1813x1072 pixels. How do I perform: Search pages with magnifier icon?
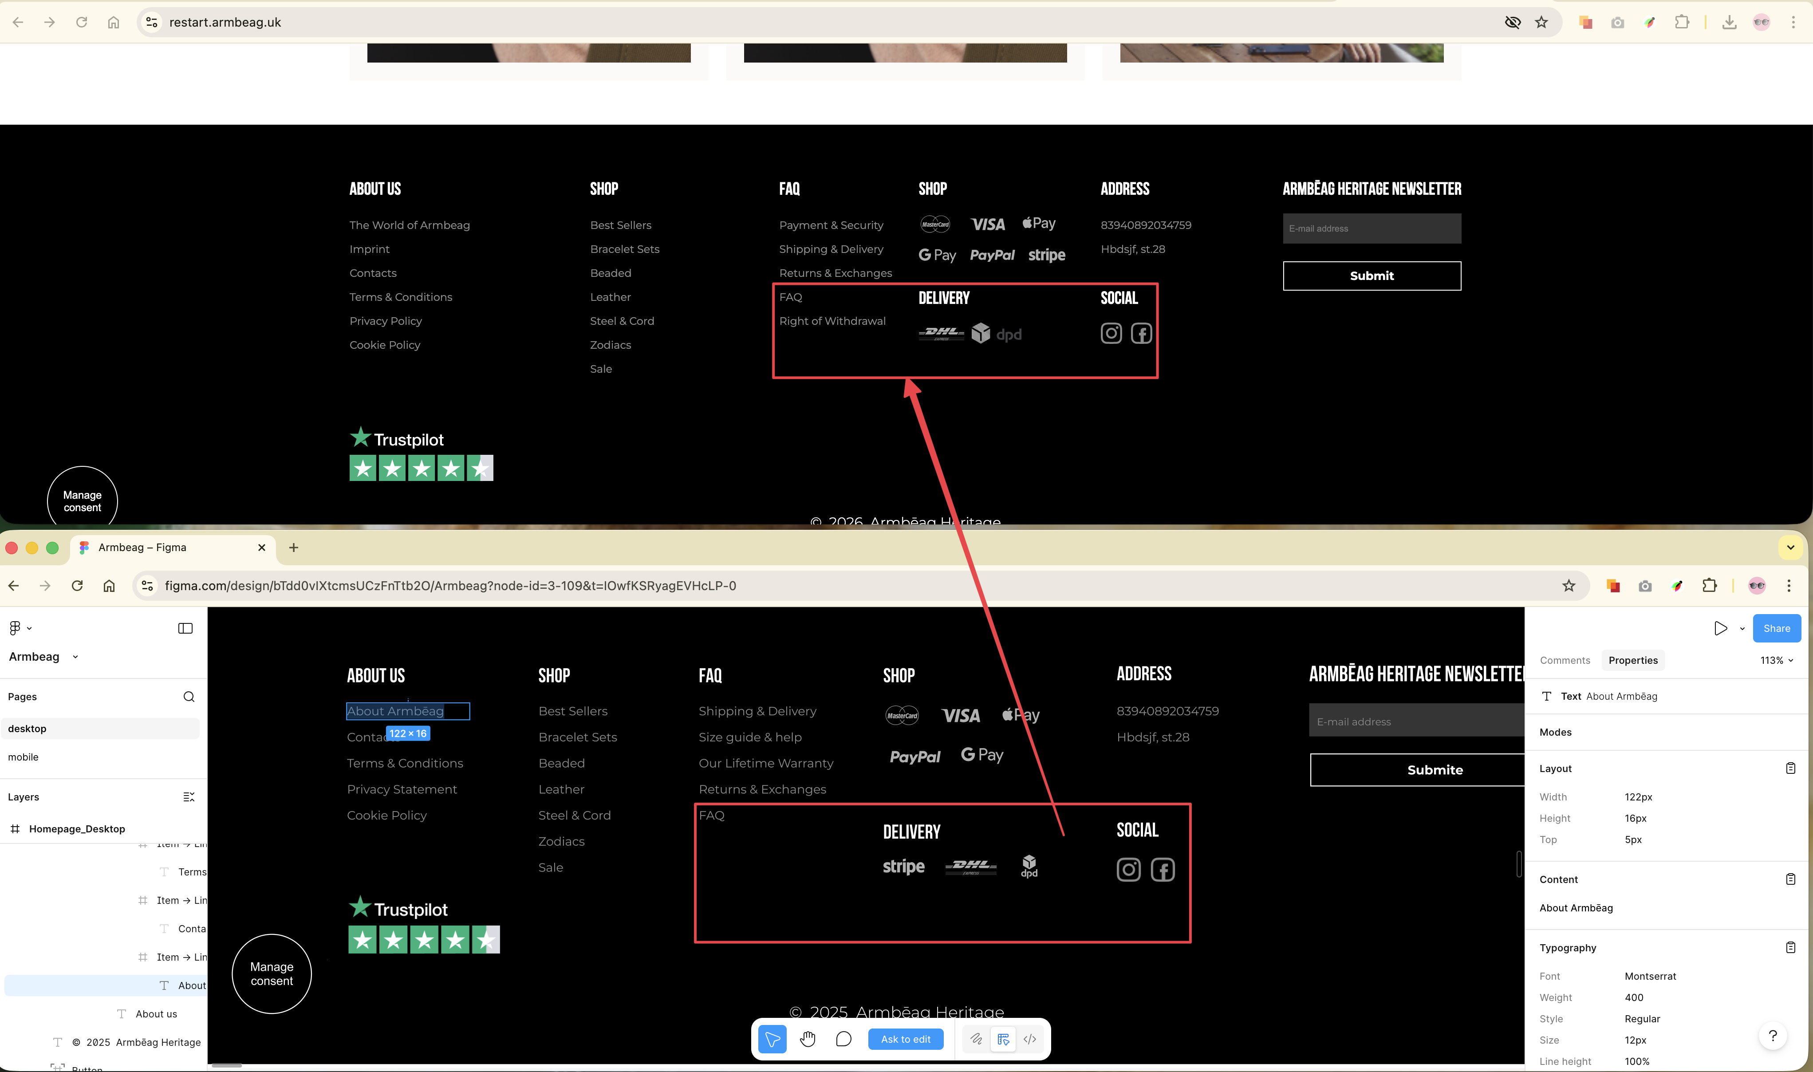[x=189, y=696]
